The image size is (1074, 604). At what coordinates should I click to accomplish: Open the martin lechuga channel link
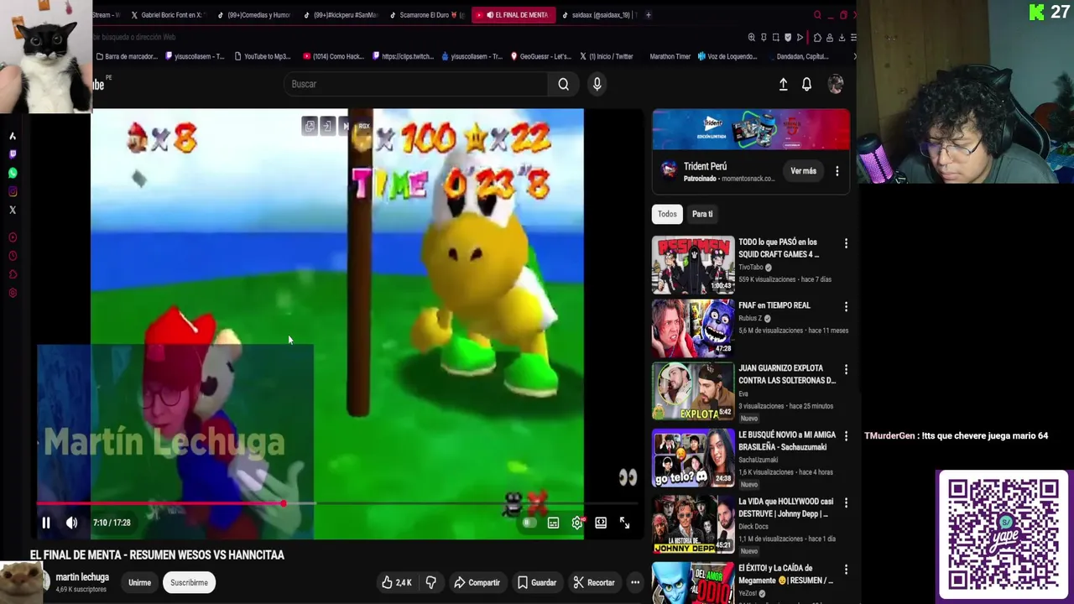coord(82,577)
